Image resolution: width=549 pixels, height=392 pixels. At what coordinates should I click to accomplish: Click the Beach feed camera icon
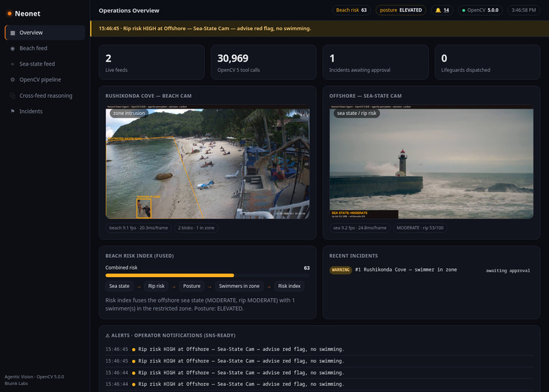pyautogui.click(x=12, y=49)
